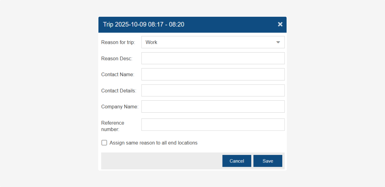
Task: Click the 'Reference number:' label
Action: click(x=113, y=126)
